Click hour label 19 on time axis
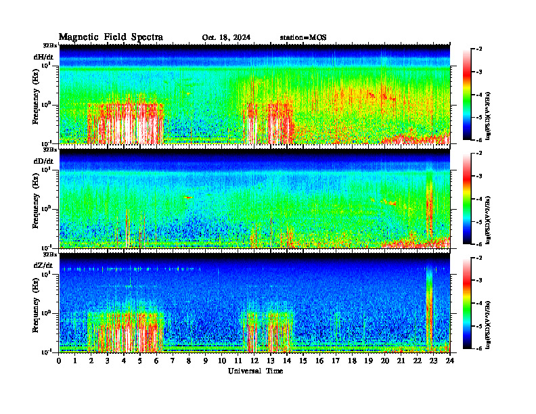This screenshot has width=536, height=414. coord(368,361)
